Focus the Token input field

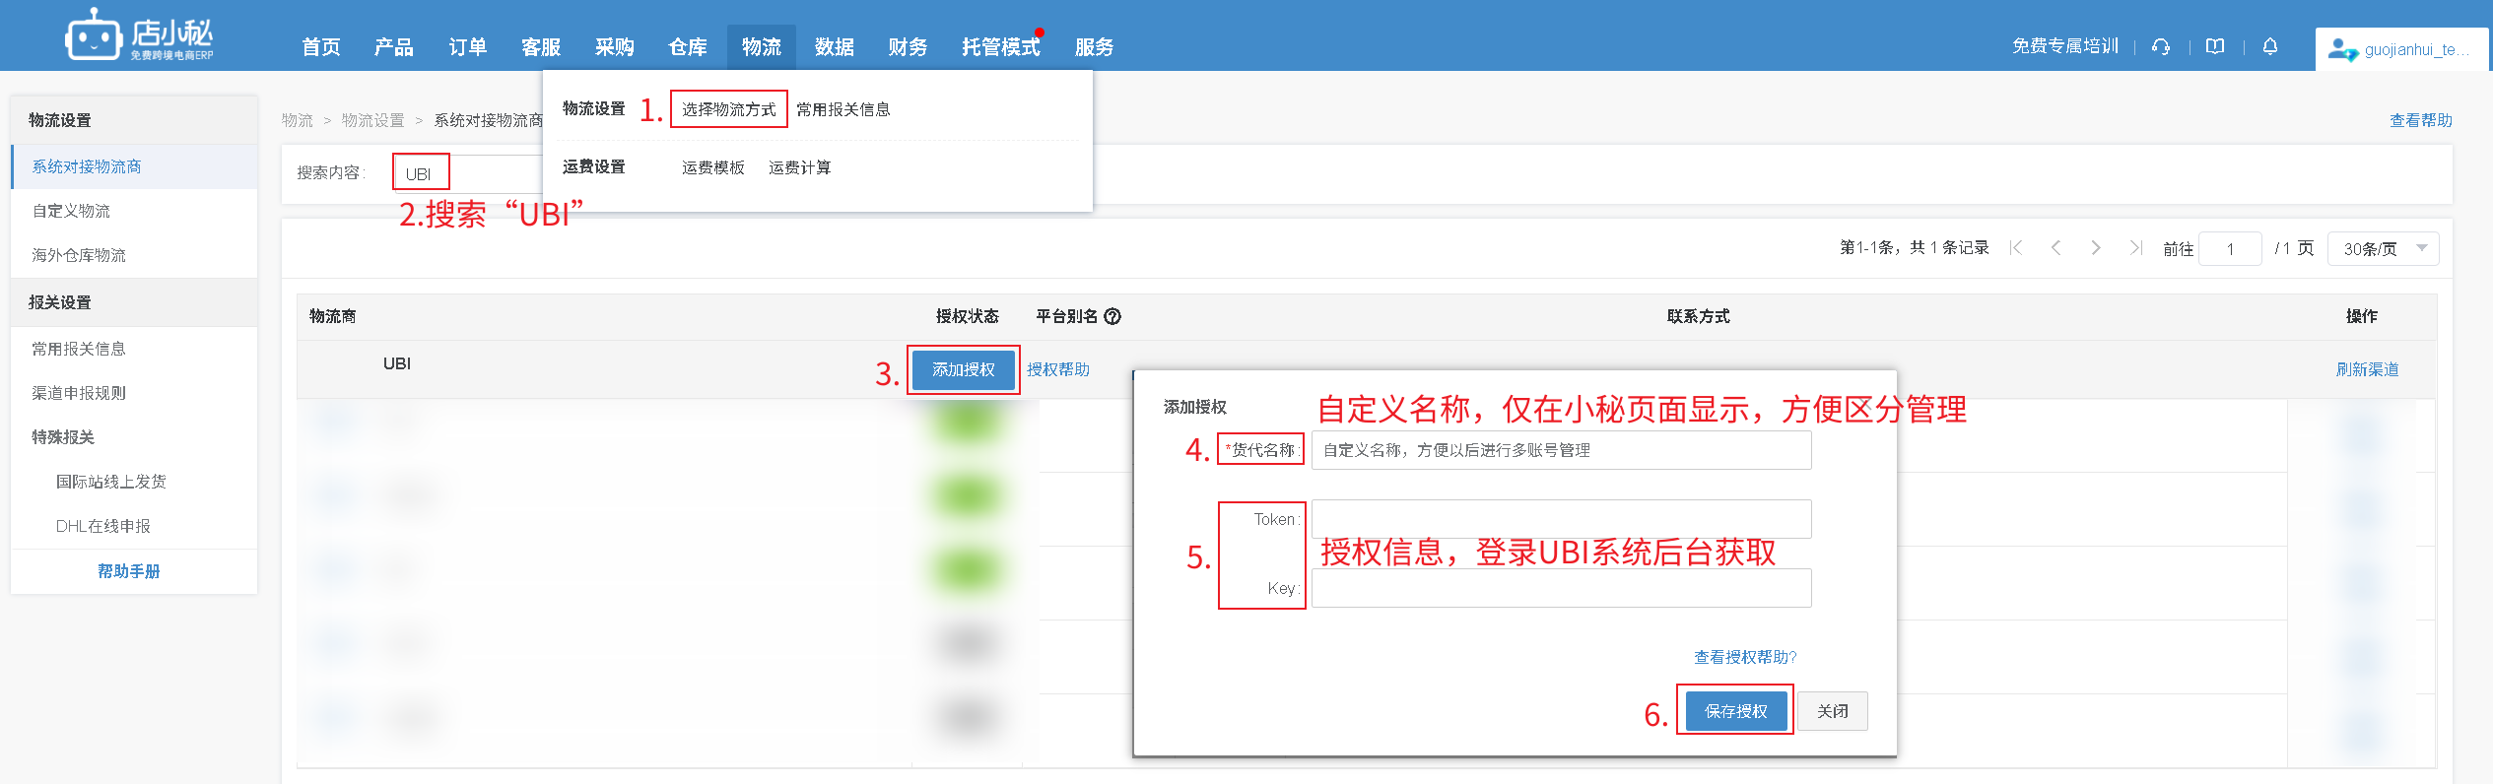tap(1560, 519)
